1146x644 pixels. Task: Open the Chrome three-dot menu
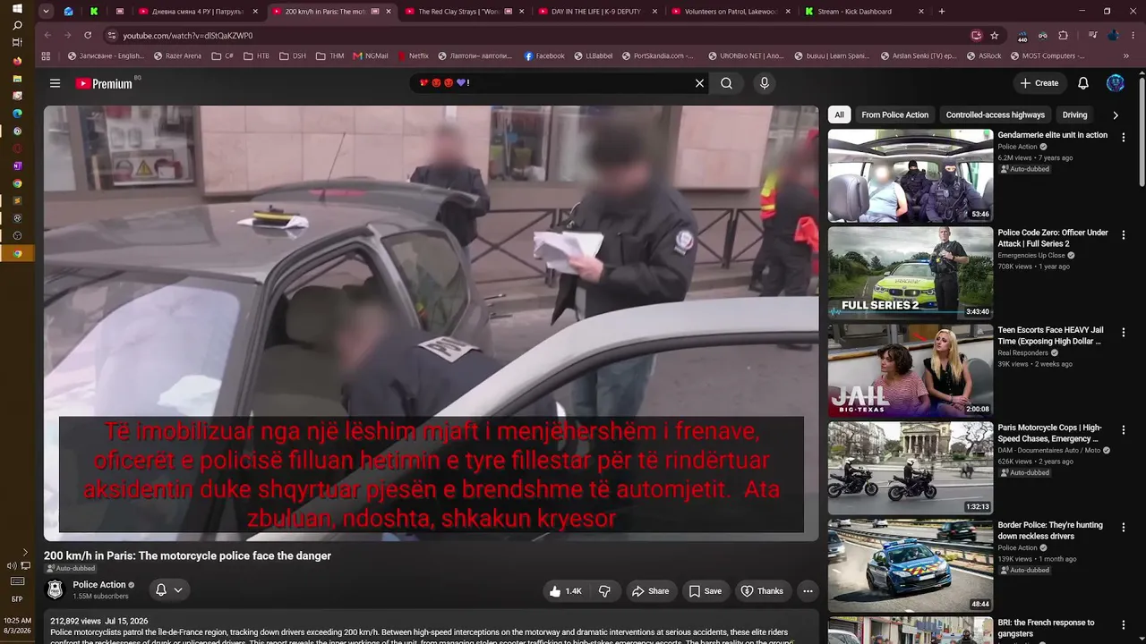[x=1133, y=35]
